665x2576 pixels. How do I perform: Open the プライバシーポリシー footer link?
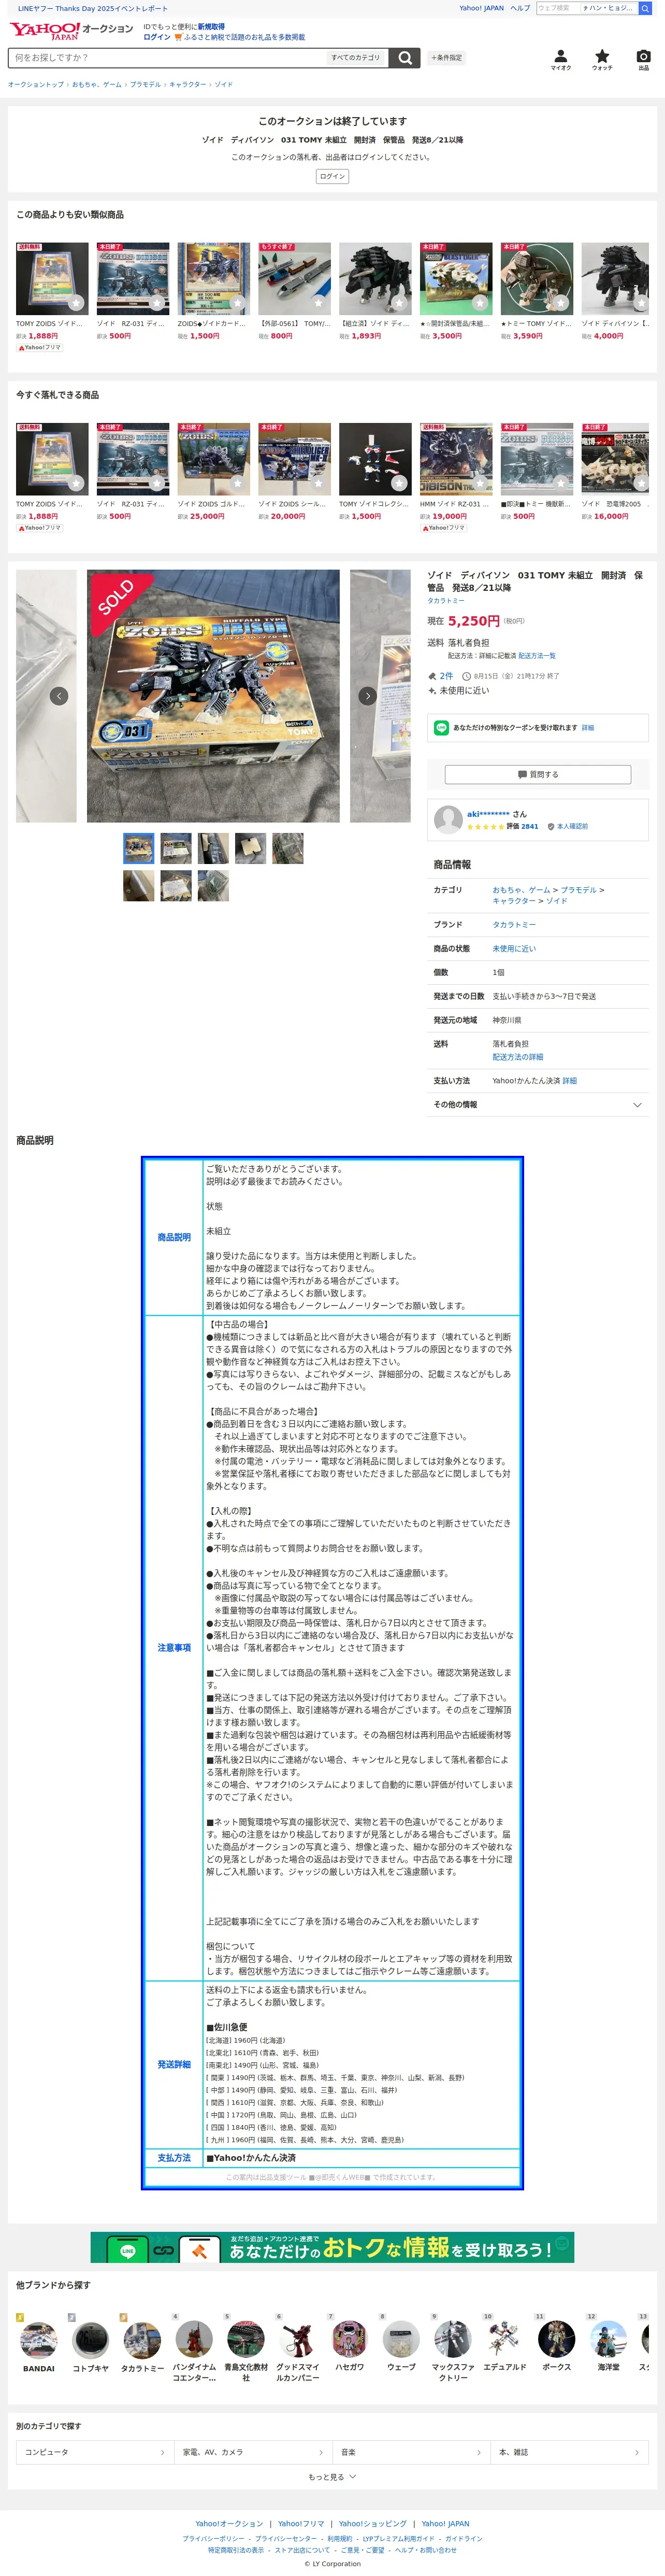coord(213,2538)
